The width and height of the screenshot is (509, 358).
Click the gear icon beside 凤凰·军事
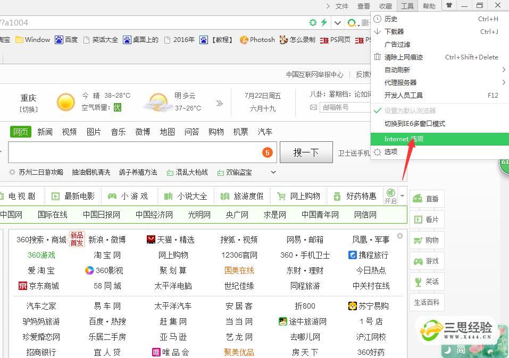(400, 236)
